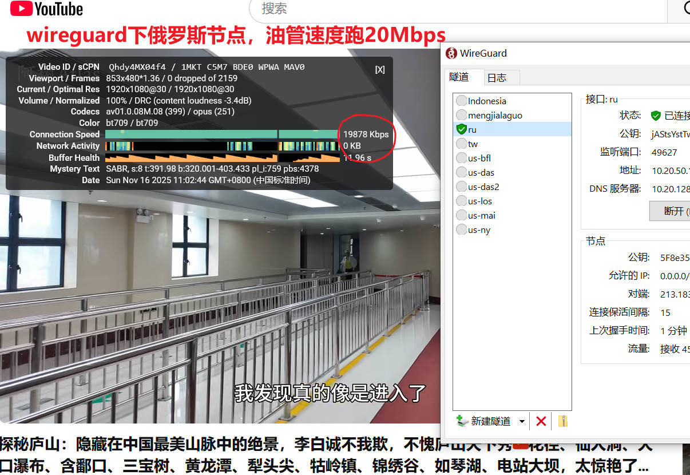
Task: Click the WireGuard app icon in title bar
Action: tap(451, 53)
